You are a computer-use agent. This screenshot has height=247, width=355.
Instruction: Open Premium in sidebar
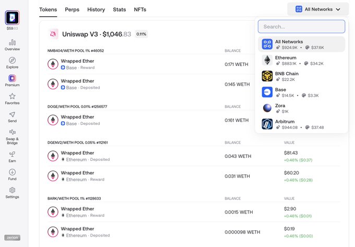tap(12, 81)
